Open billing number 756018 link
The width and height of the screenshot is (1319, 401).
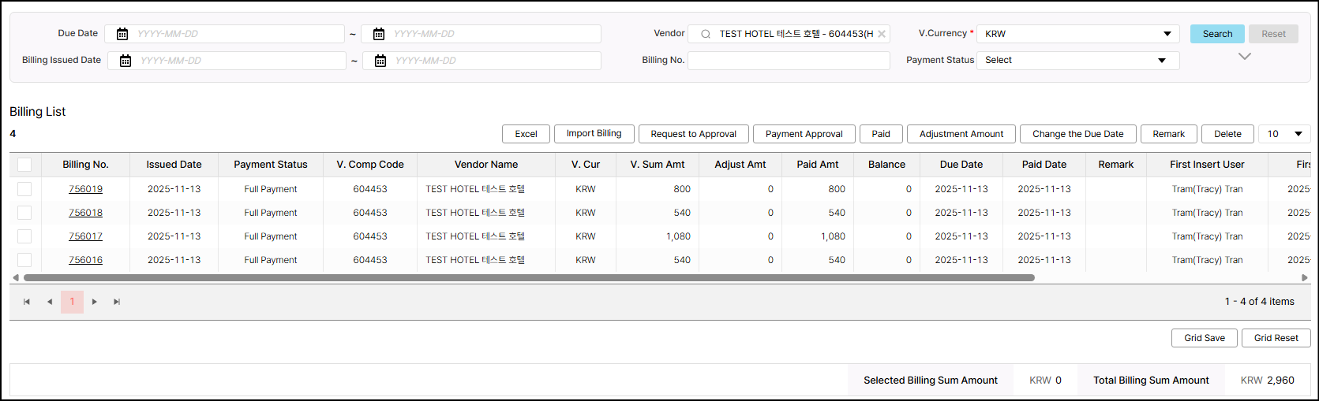pyautogui.click(x=85, y=213)
